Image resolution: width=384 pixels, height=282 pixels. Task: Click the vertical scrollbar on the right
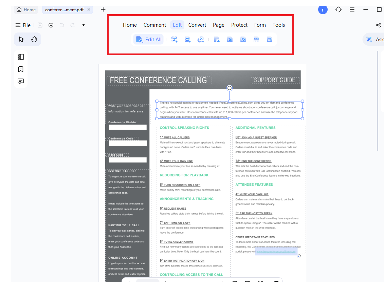point(378,101)
